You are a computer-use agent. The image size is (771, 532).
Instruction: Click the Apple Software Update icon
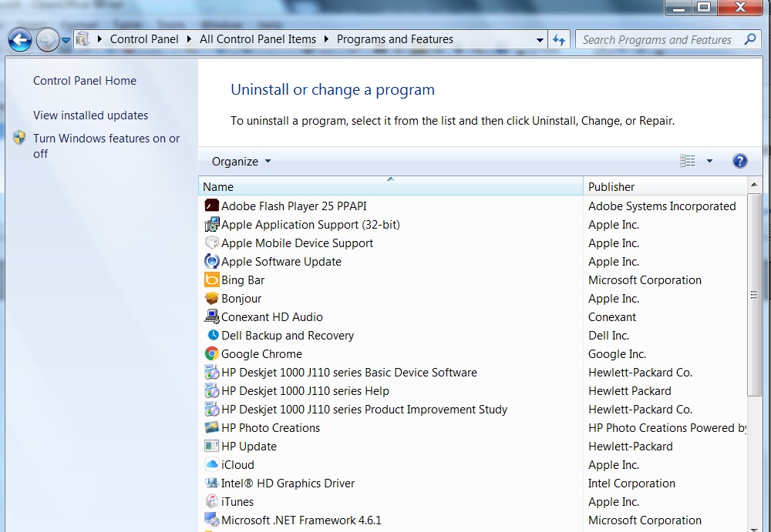click(211, 261)
